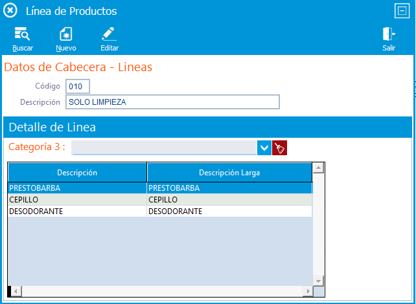This screenshot has width=416, height=304.
Task: Select CEPILLO in the Descripción column
Action: click(77, 199)
